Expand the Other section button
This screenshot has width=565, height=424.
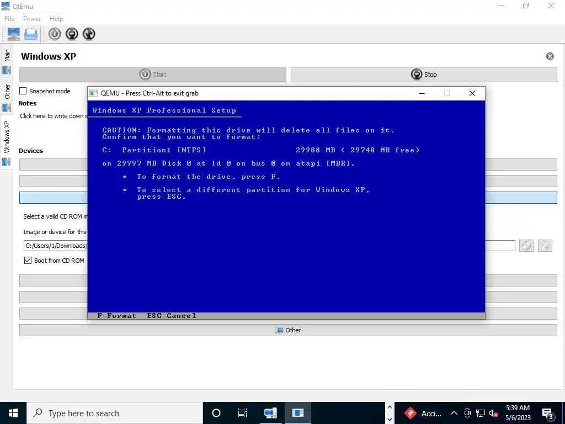[288, 330]
